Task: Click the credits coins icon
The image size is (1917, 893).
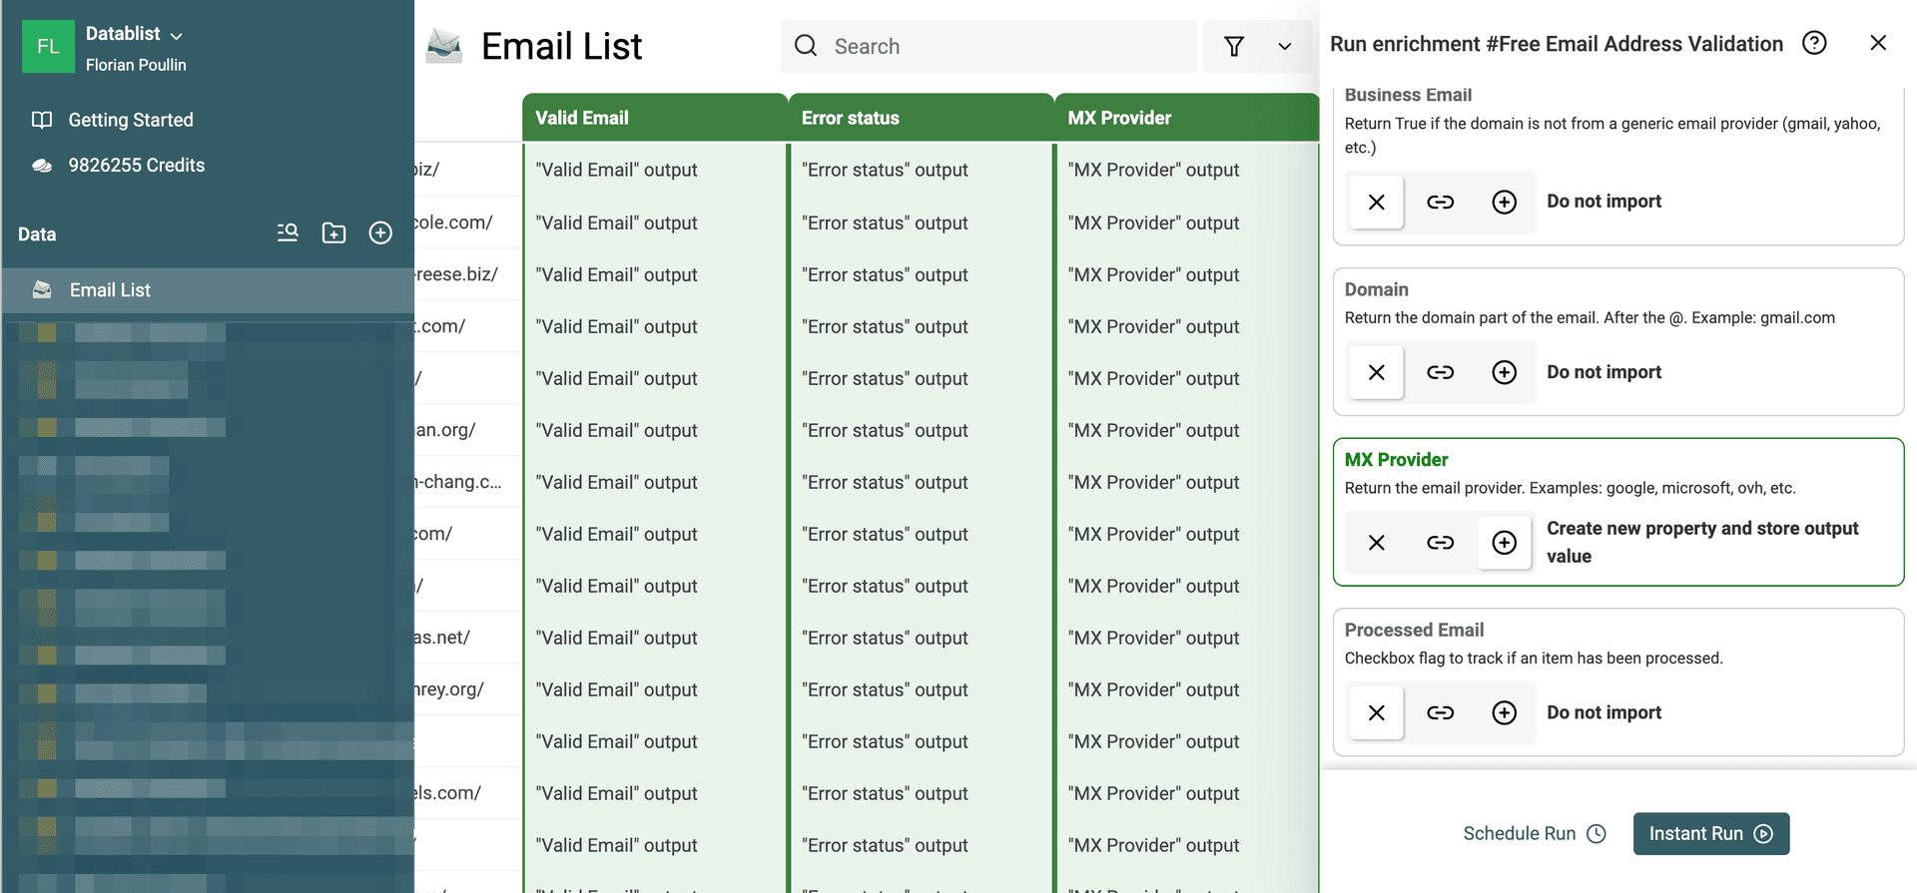Action: click(42, 166)
